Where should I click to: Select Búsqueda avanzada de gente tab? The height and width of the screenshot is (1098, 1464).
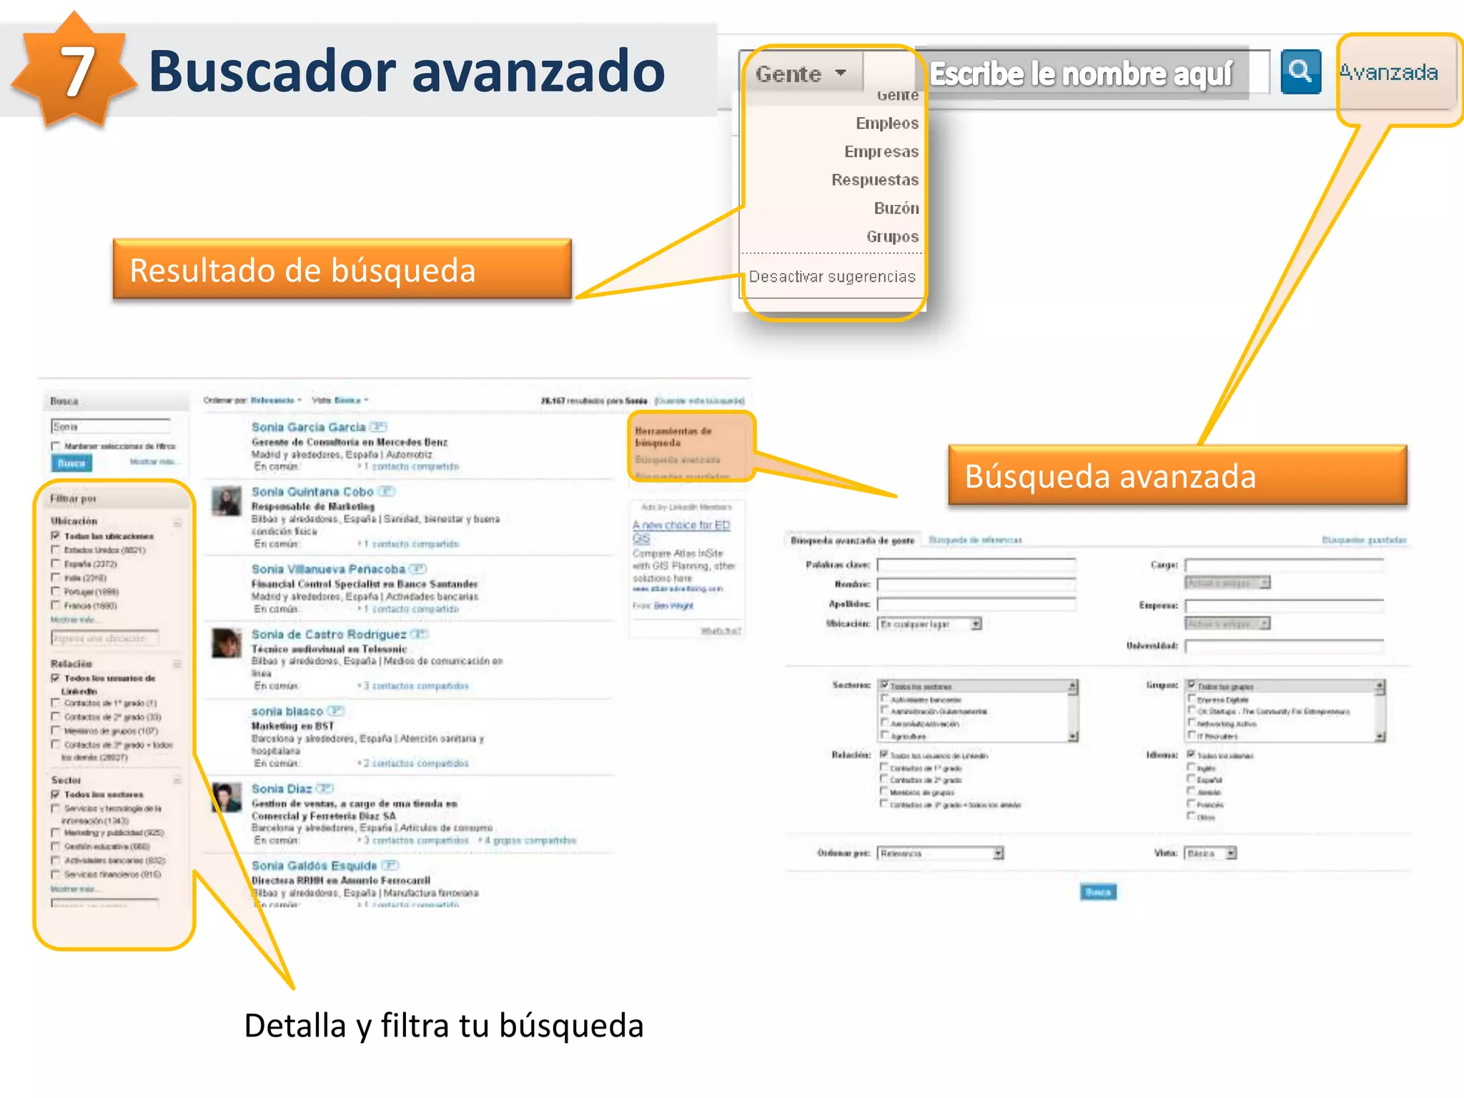pyautogui.click(x=852, y=540)
